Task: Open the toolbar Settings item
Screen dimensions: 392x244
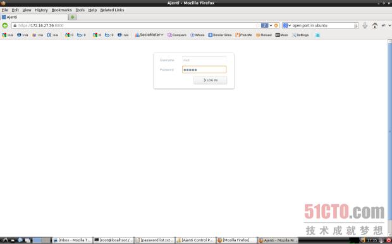Action: tap(300, 35)
